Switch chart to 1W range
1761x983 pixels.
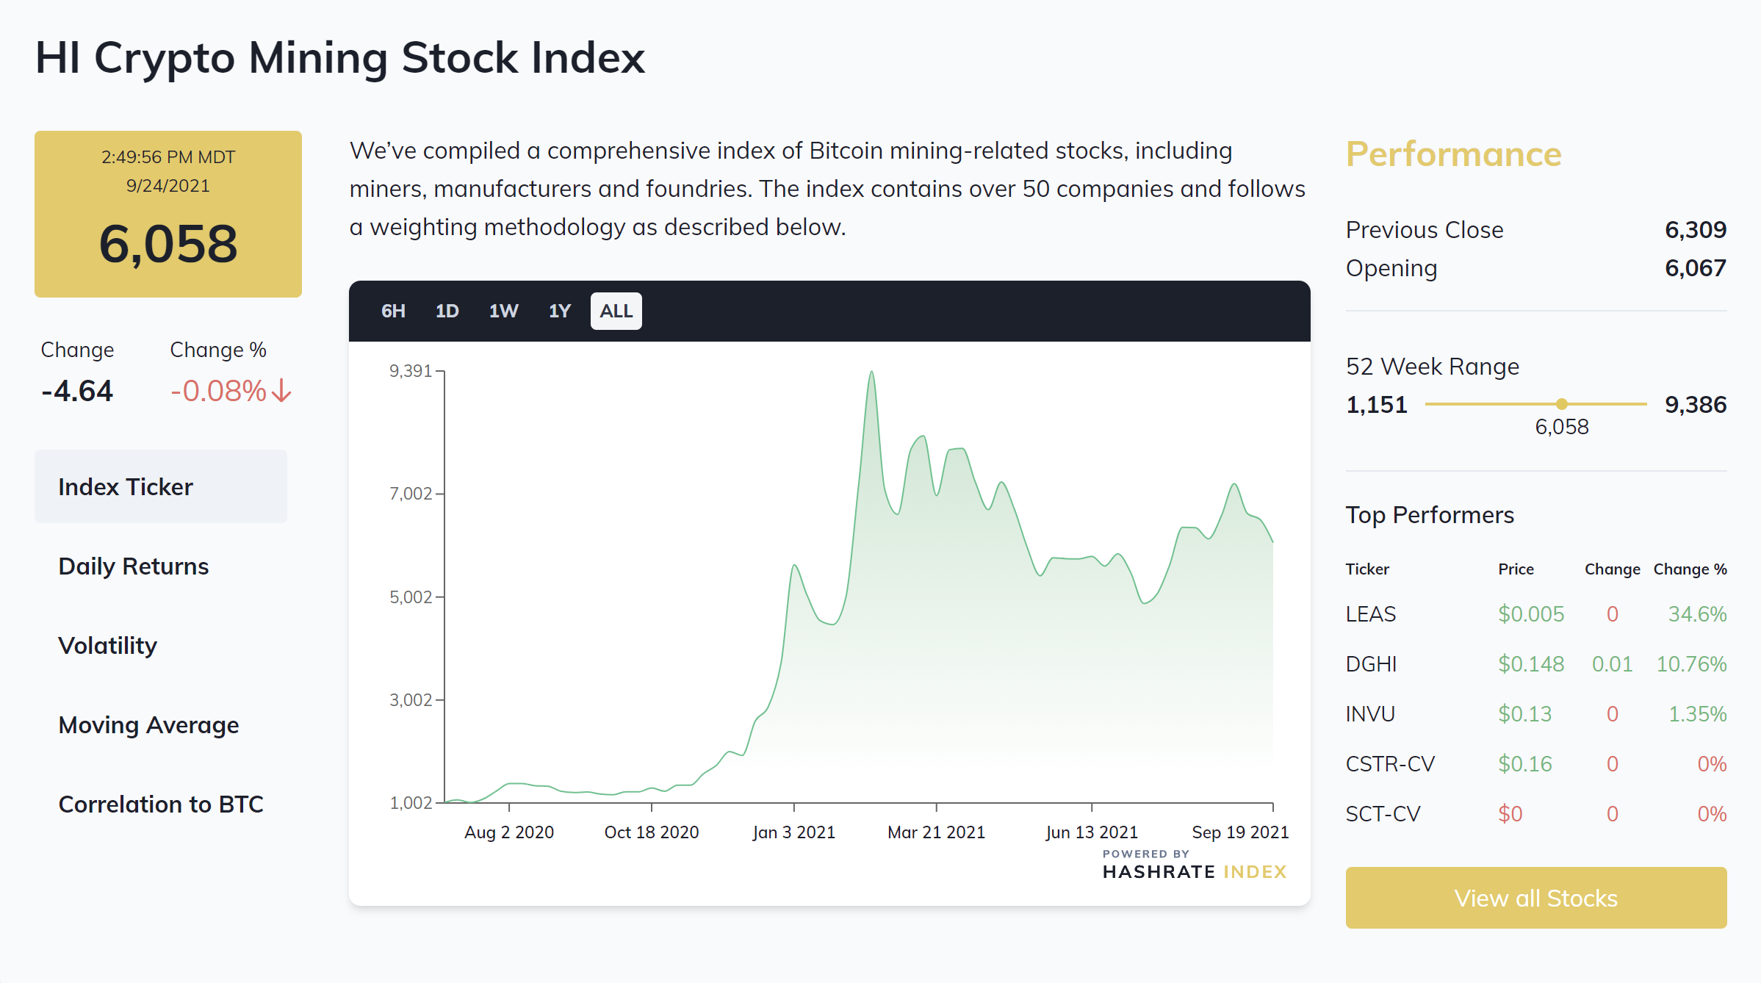click(503, 311)
